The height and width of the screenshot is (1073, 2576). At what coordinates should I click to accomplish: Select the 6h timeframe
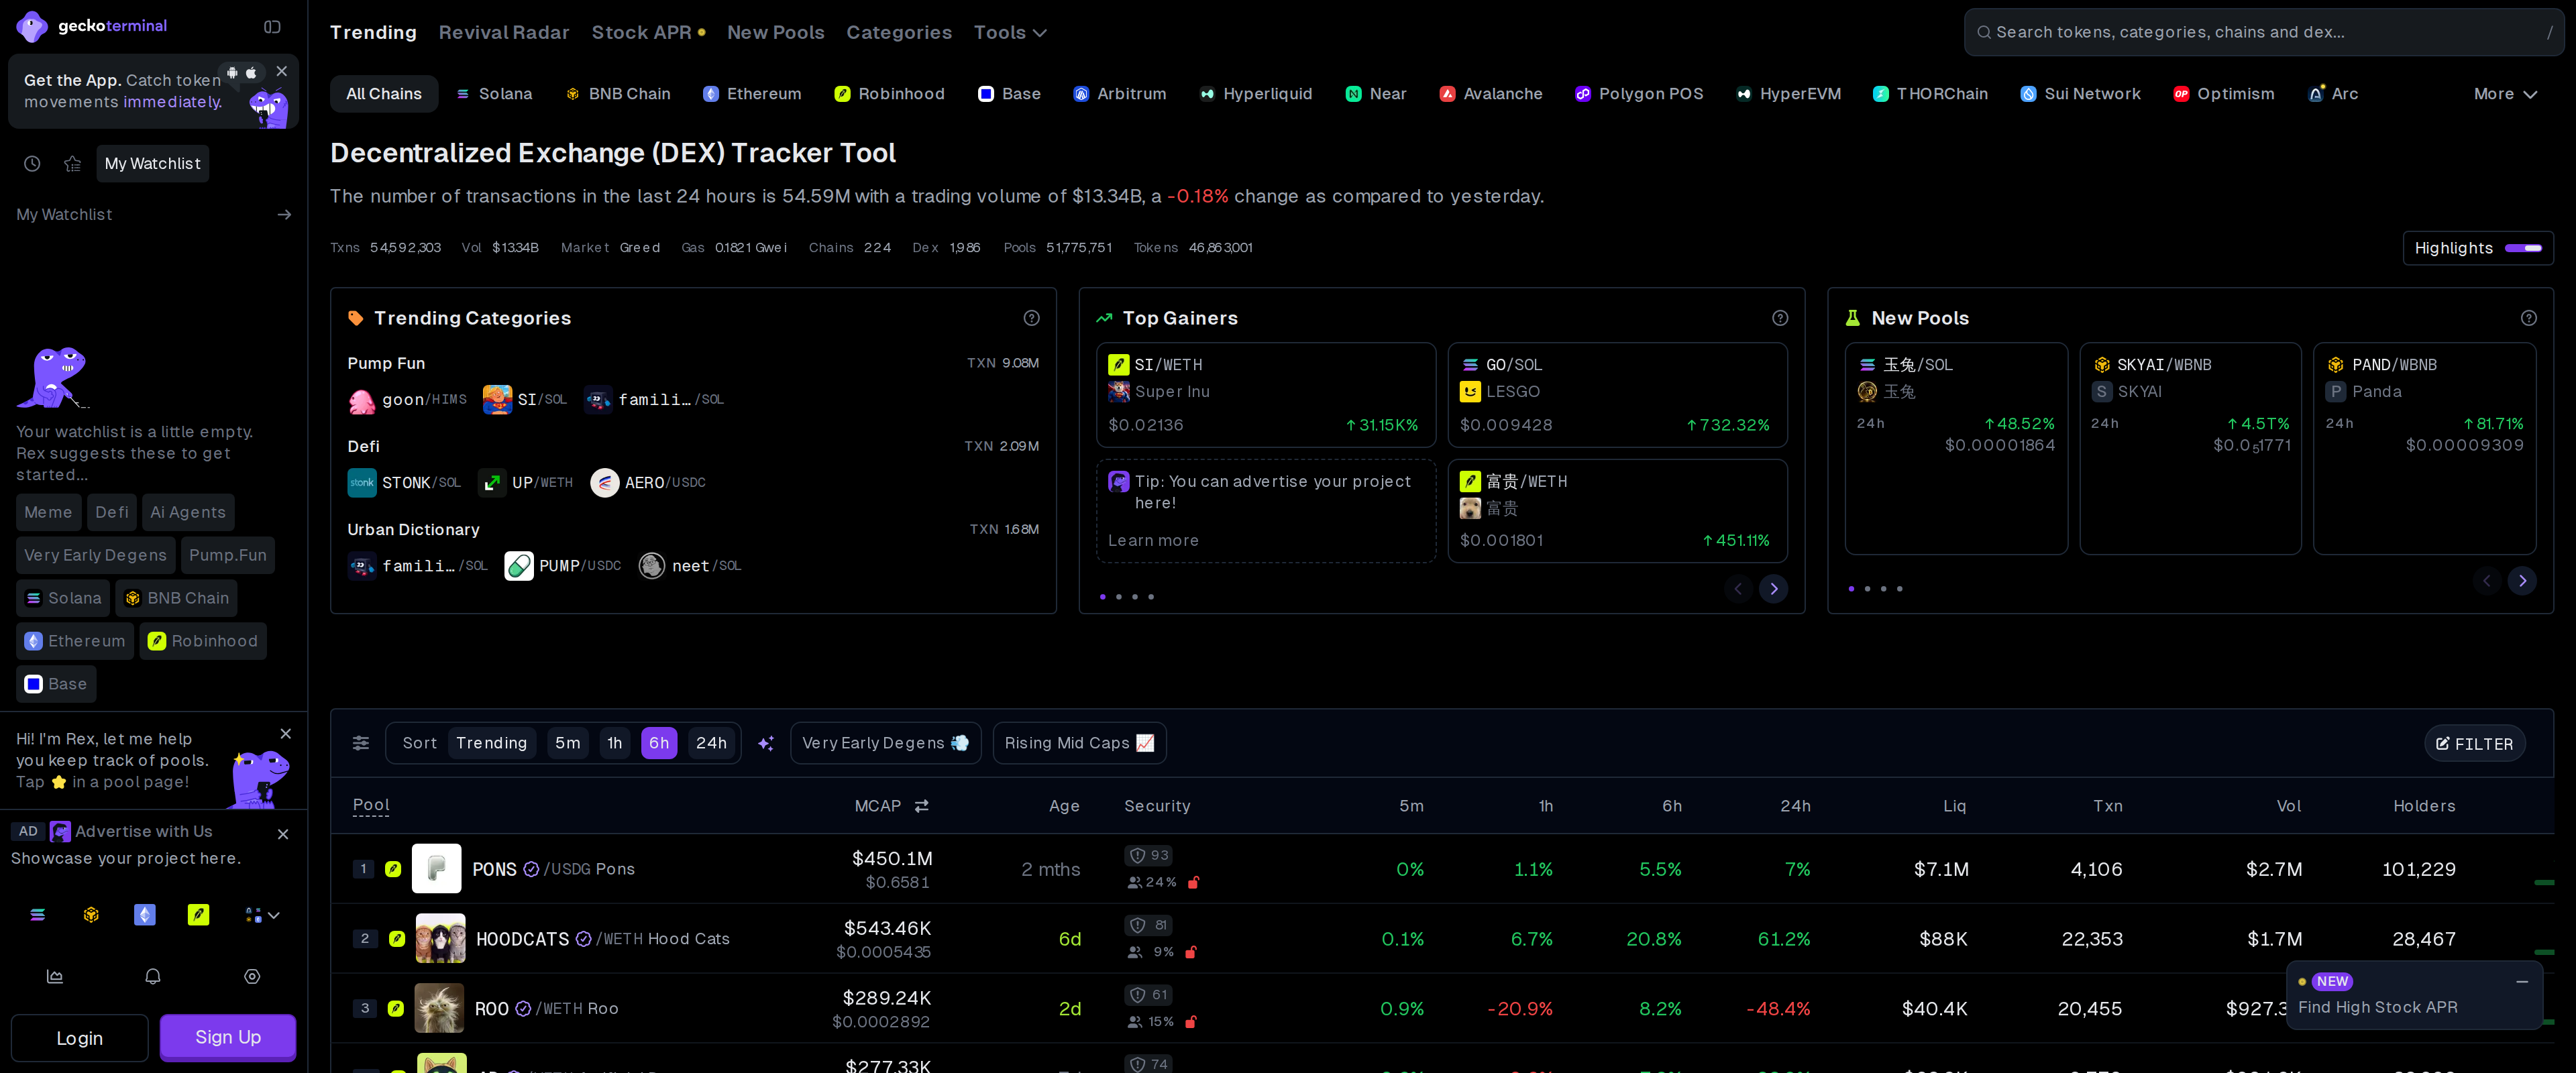pyautogui.click(x=659, y=742)
